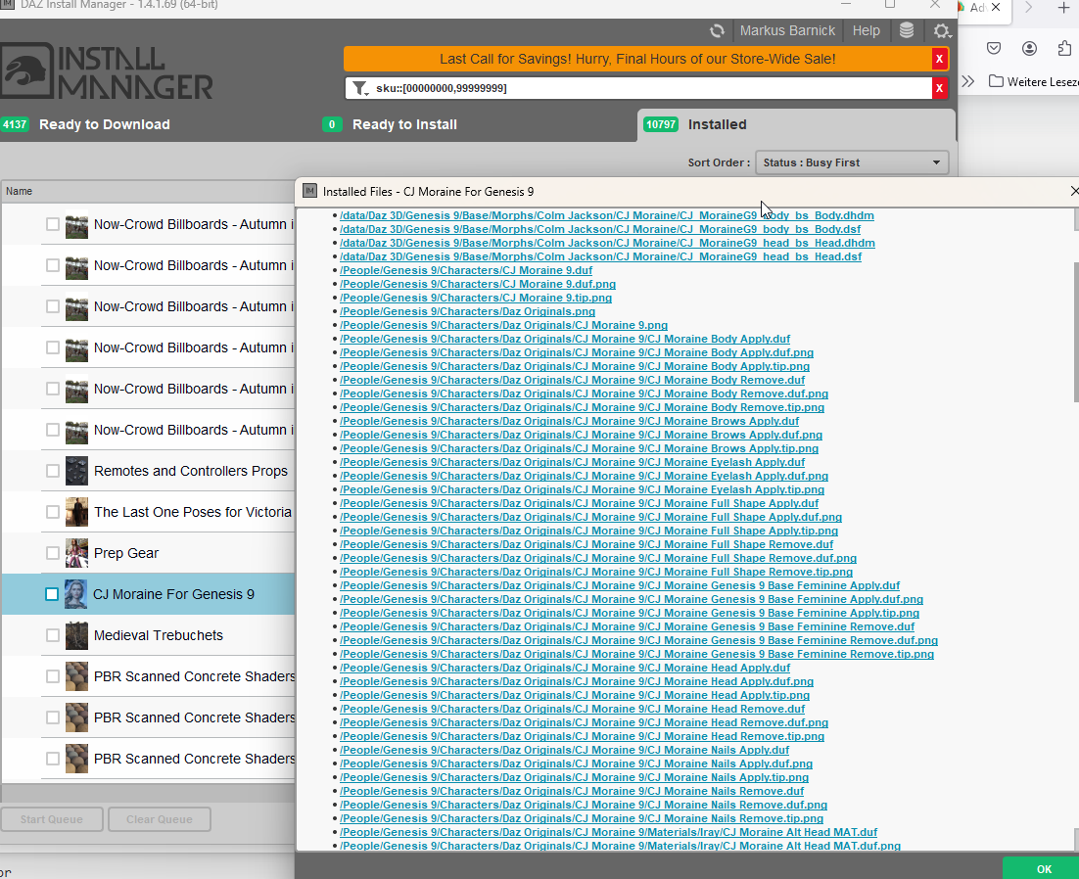The width and height of the screenshot is (1079, 879).
Task: Click The Last One Poses thumbnail
Action: click(76, 512)
